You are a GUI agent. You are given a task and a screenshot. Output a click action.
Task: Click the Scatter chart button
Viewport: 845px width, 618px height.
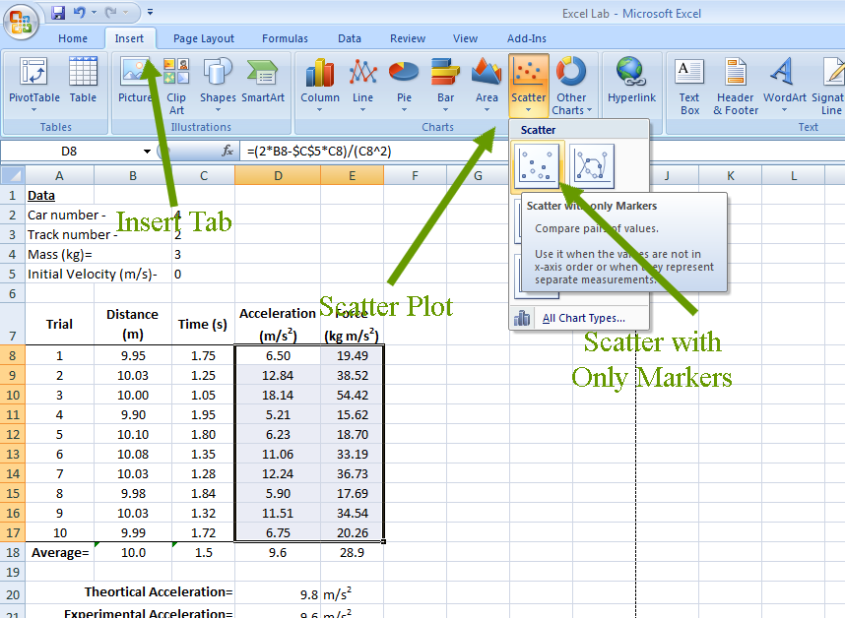tap(529, 85)
